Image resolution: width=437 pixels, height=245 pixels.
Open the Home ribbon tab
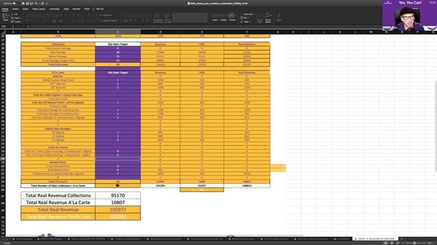pyautogui.click(x=5, y=9)
